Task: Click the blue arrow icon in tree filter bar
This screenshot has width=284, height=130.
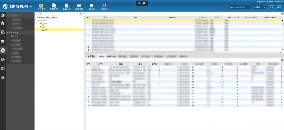Action: coord(80,14)
